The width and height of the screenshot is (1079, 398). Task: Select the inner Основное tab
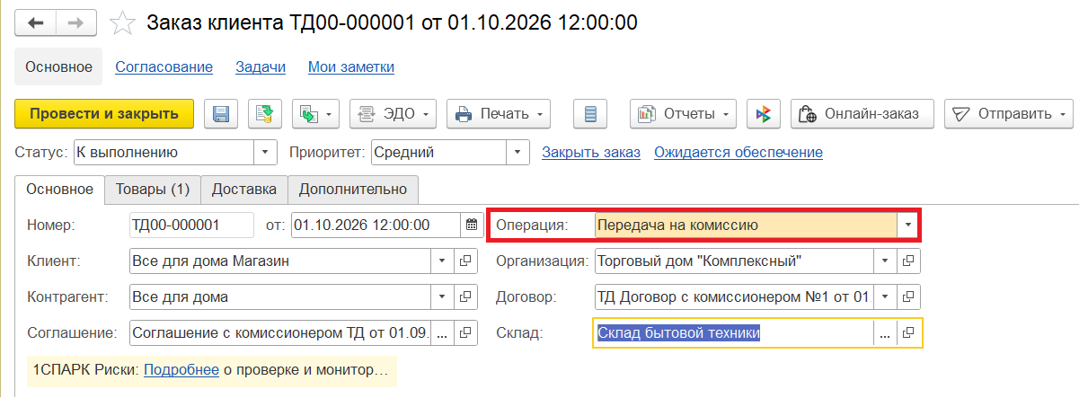[x=60, y=190]
